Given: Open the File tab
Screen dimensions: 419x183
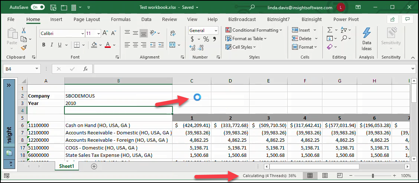Looking at the screenshot, I should 11,20.
